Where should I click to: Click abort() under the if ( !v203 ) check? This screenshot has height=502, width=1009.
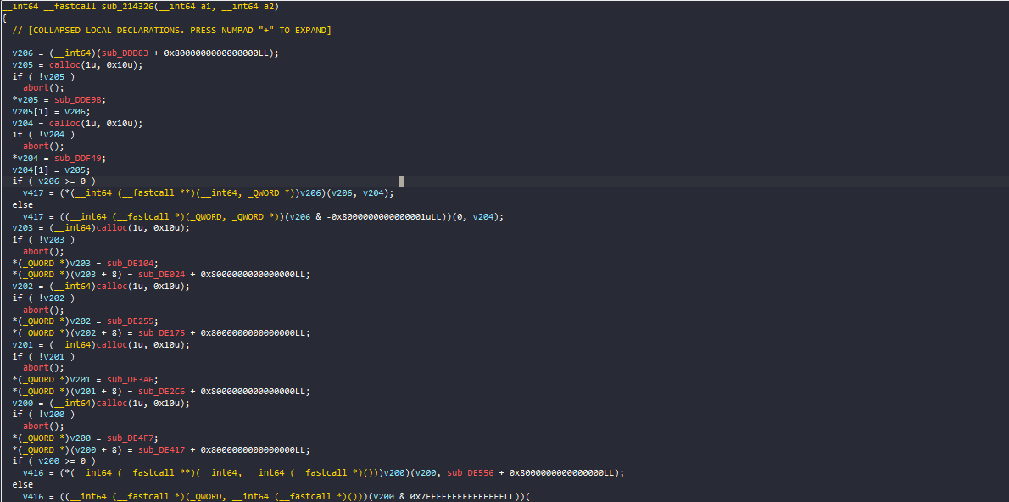(44, 251)
